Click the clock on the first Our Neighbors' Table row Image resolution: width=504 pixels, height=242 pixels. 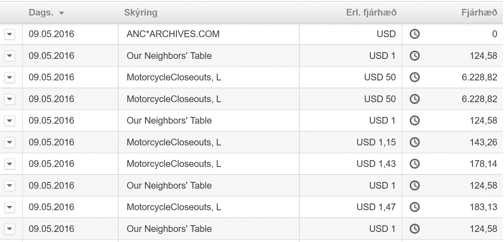[x=414, y=56]
